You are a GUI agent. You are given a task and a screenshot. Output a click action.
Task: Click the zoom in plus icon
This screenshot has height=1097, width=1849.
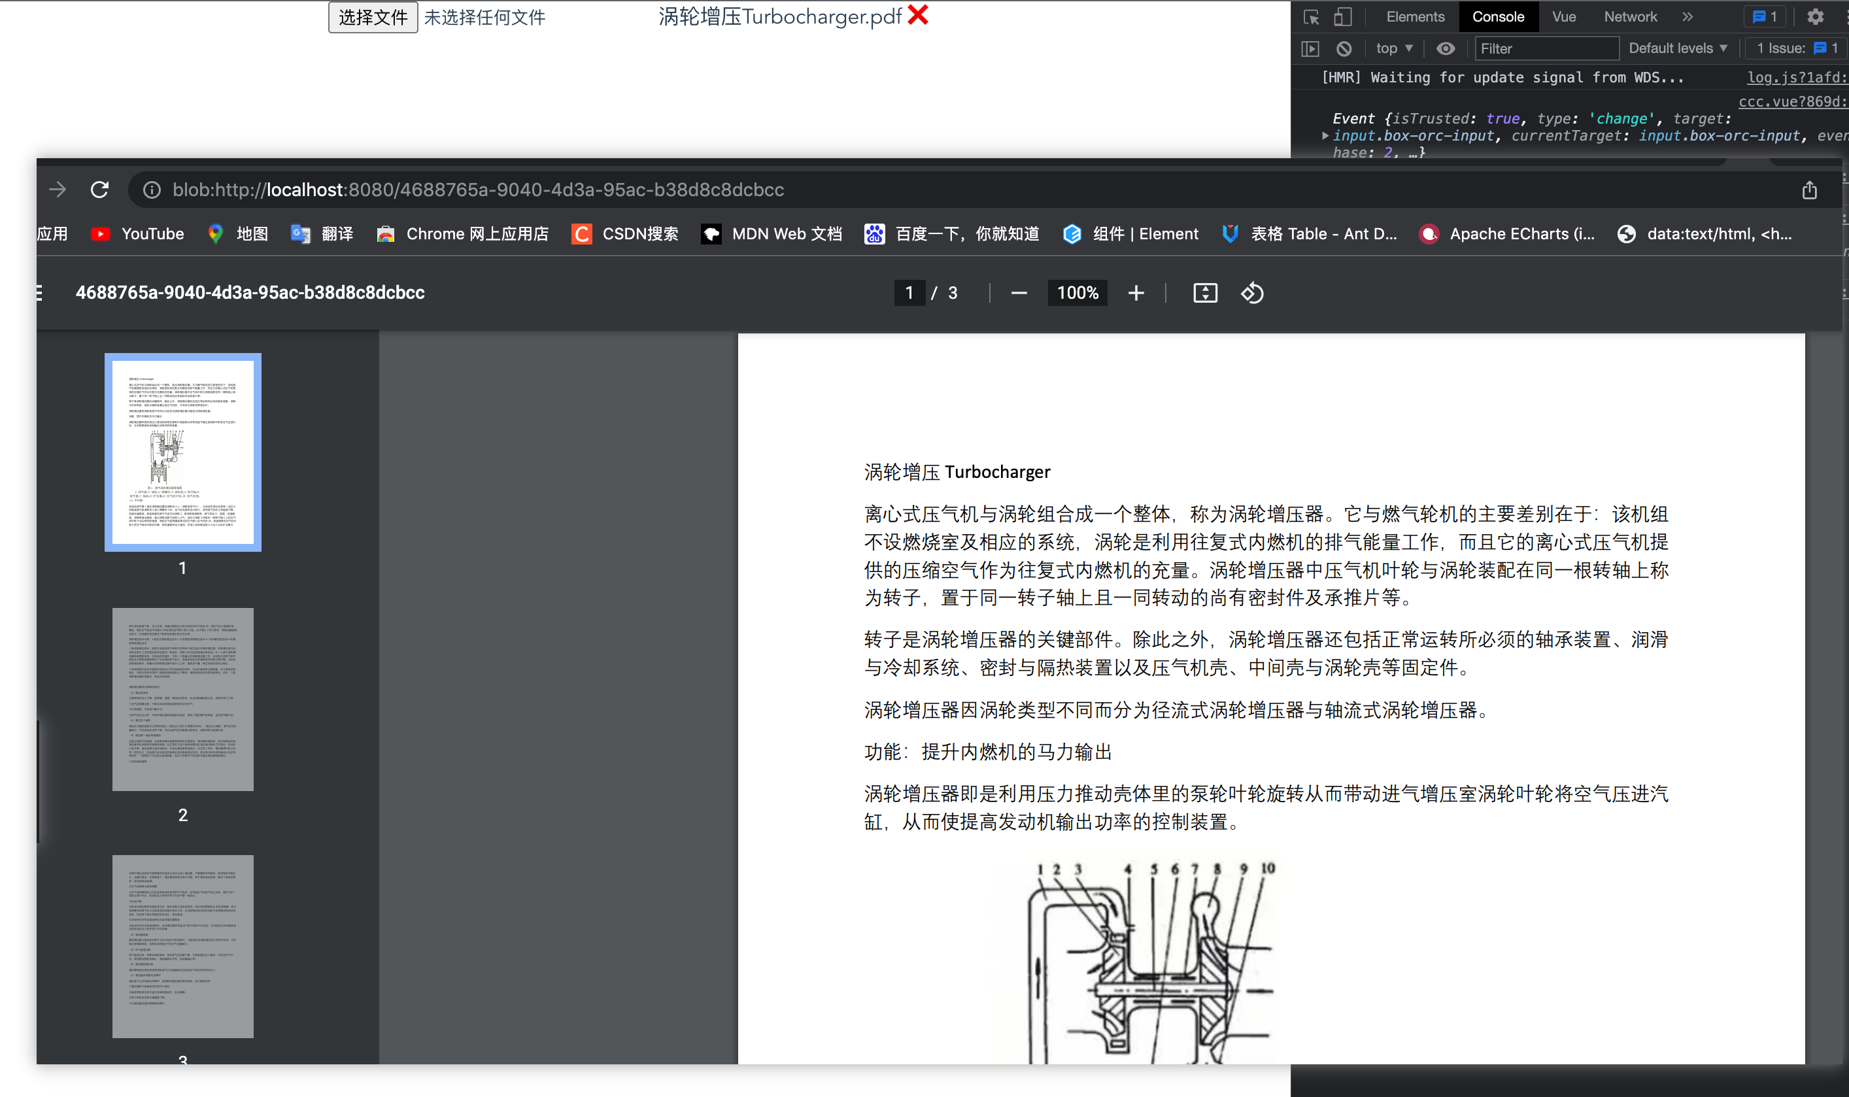(1135, 292)
